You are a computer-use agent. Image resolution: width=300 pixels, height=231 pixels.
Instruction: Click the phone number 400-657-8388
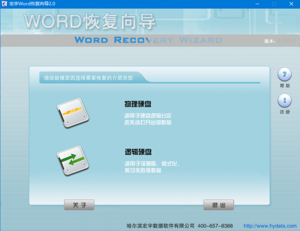click(215, 226)
